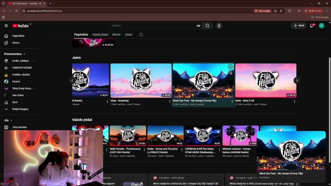Open the miniplayer video thumbnail
The width and height of the screenshot is (331, 186).
pyautogui.click(x=291, y=150)
